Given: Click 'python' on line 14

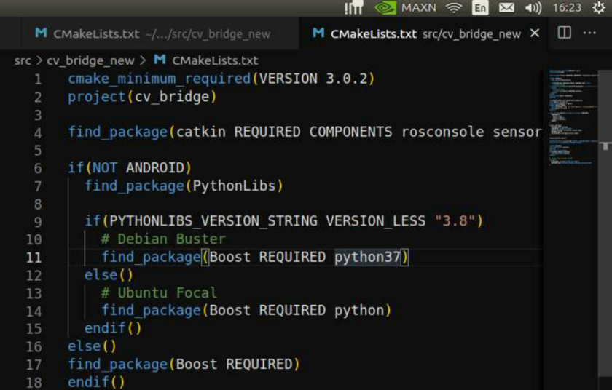Looking at the screenshot, I should click(359, 311).
